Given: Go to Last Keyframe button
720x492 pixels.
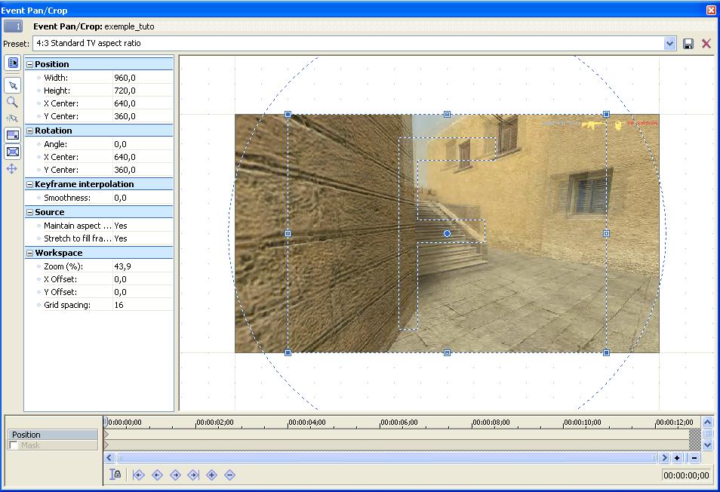Looking at the screenshot, I should click(193, 475).
